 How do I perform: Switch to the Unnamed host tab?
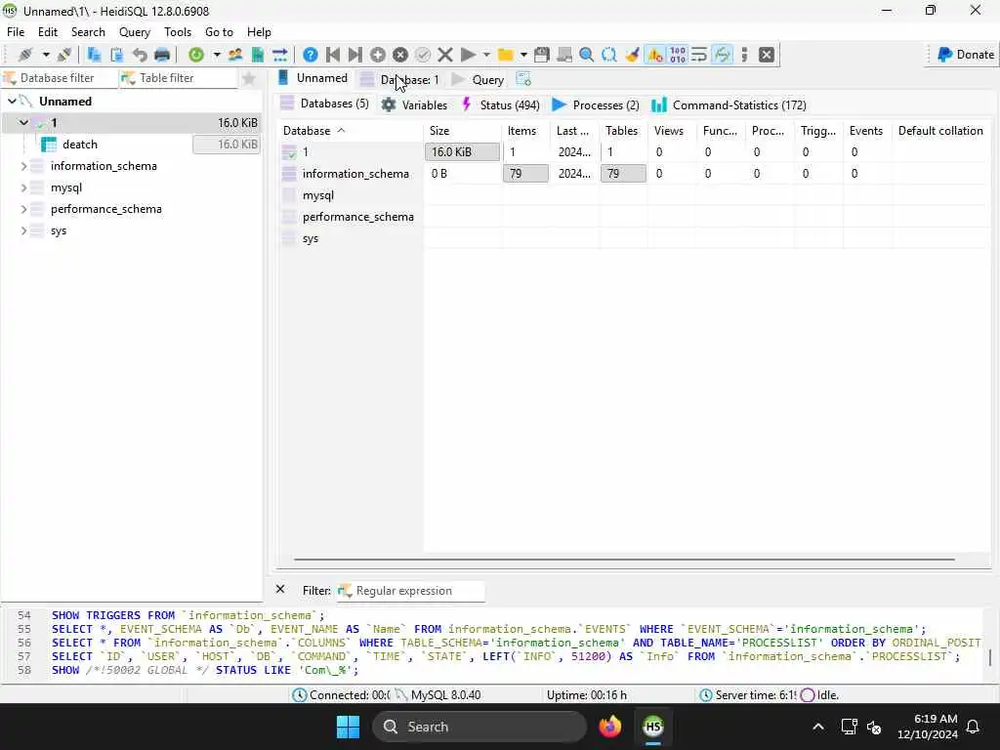pyautogui.click(x=313, y=78)
